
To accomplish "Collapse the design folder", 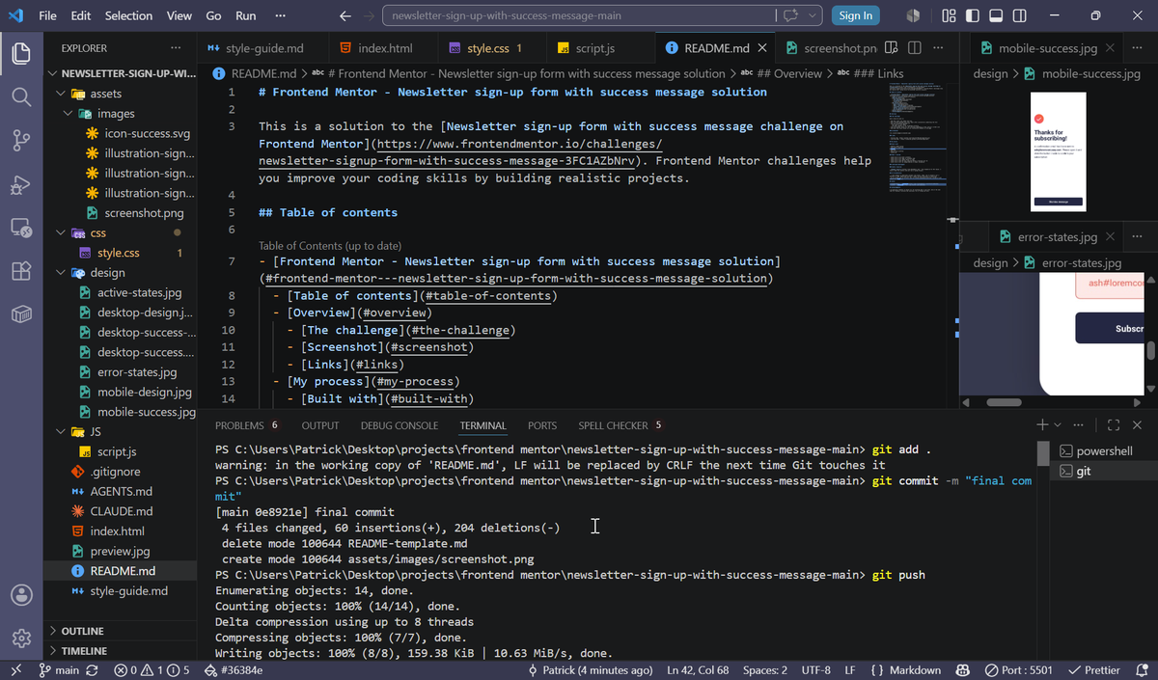I will [x=62, y=273].
